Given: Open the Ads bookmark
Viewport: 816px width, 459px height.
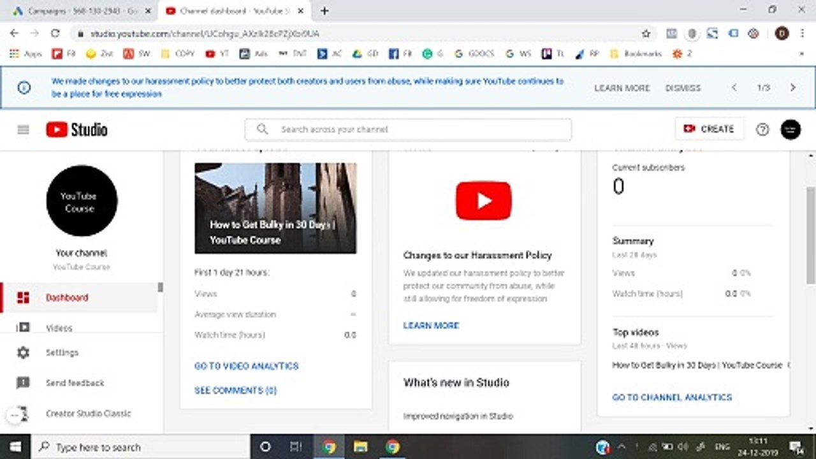Looking at the screenshot, I should point(254,54).
